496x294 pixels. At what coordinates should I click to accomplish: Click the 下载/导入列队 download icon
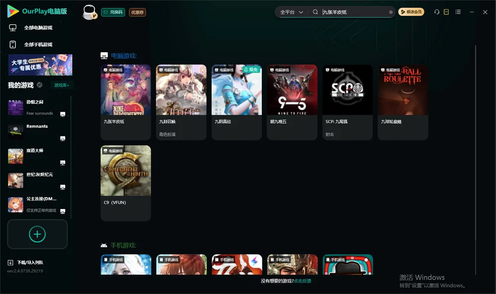pyautogui.click(x=10, y=263)
